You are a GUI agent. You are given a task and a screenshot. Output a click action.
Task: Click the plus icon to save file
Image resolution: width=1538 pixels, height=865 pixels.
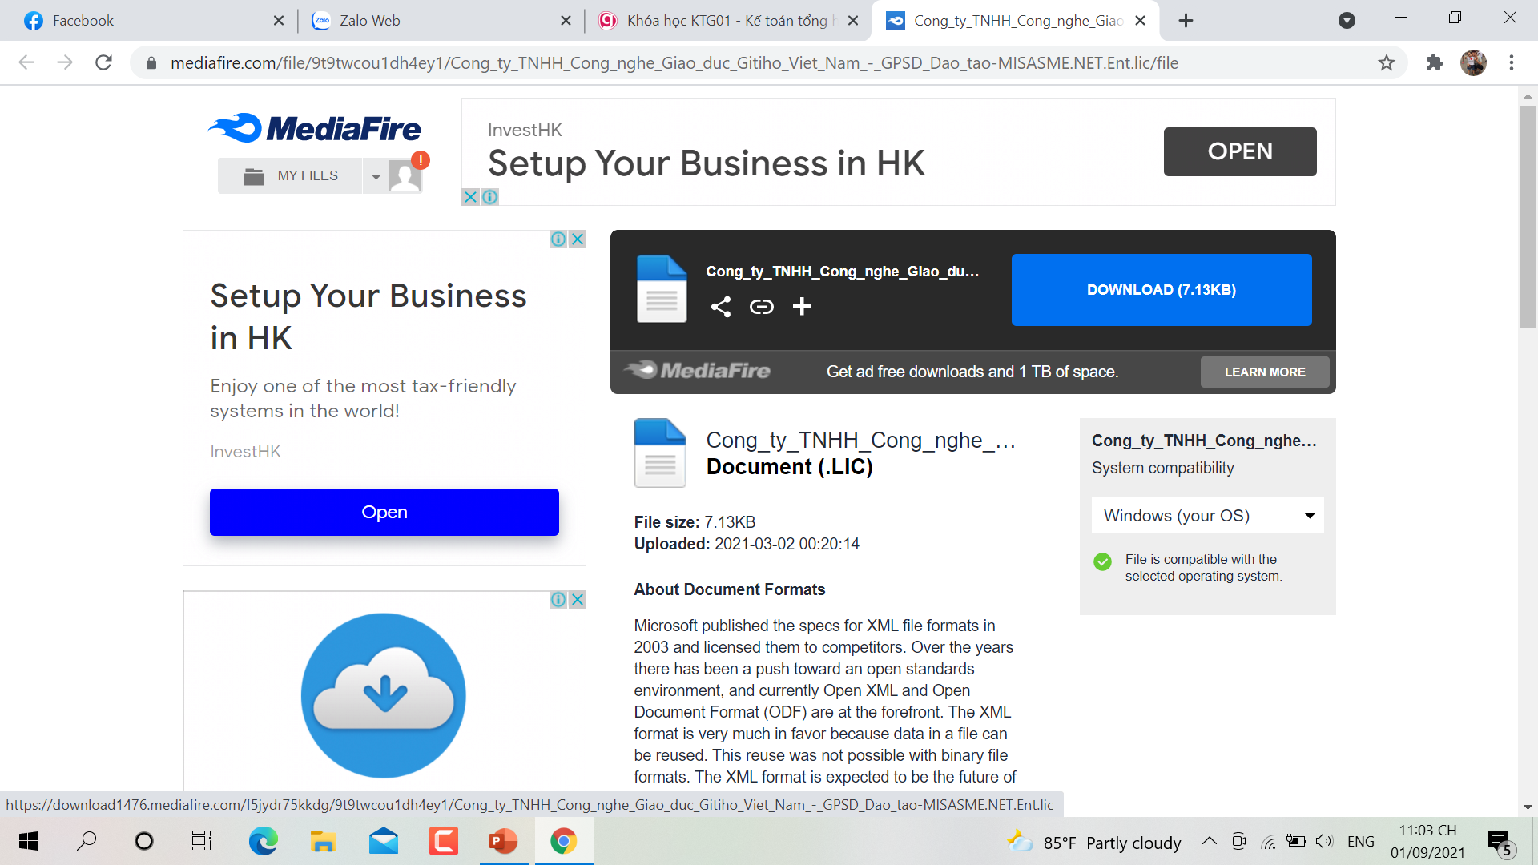tap(802, 307)
